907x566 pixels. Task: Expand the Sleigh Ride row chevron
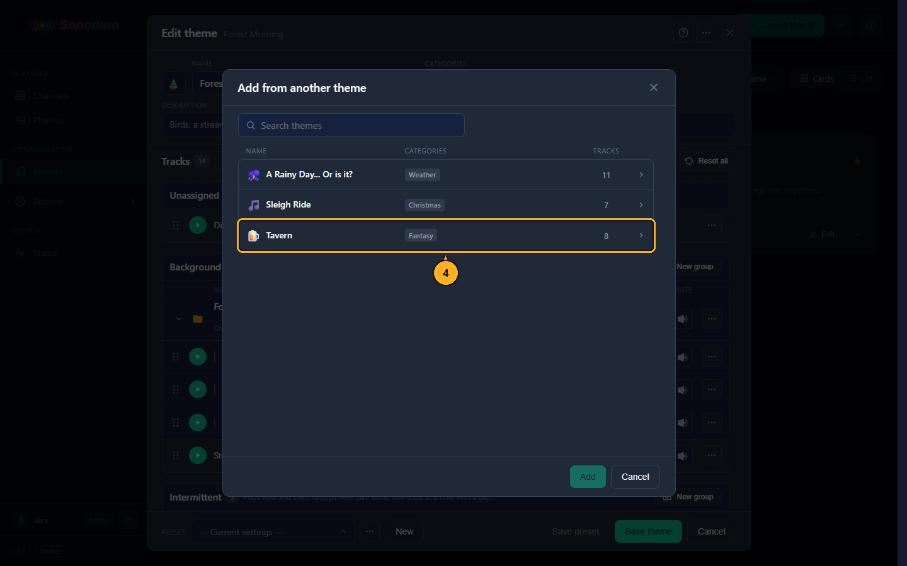coord(641,205)
